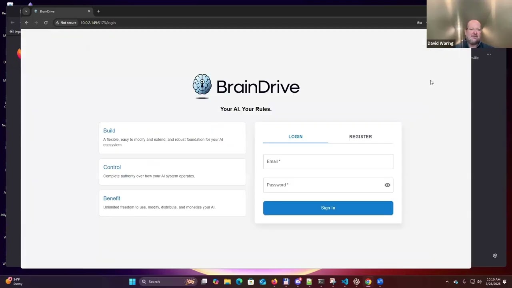Click the address bar URL
The width and height of the screenshot is (512, 288).
pyautogui.click(x=98, y=23)
